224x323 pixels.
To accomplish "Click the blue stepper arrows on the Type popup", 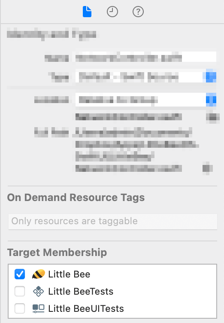I will click(211, 77).
